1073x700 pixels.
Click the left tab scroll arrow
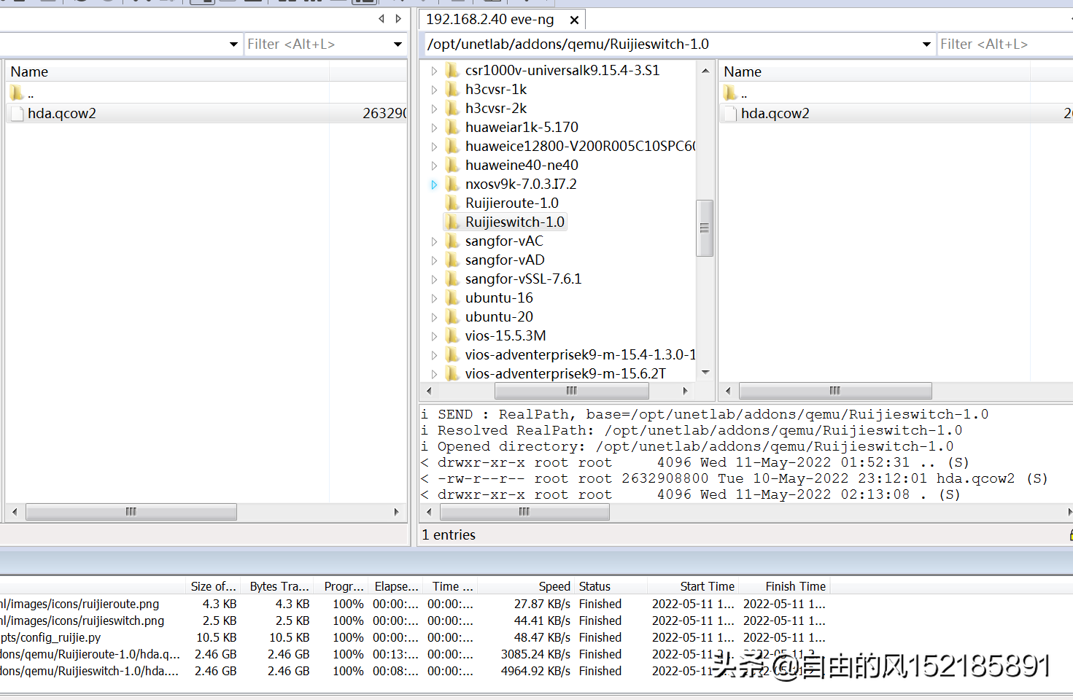(381, 19)
